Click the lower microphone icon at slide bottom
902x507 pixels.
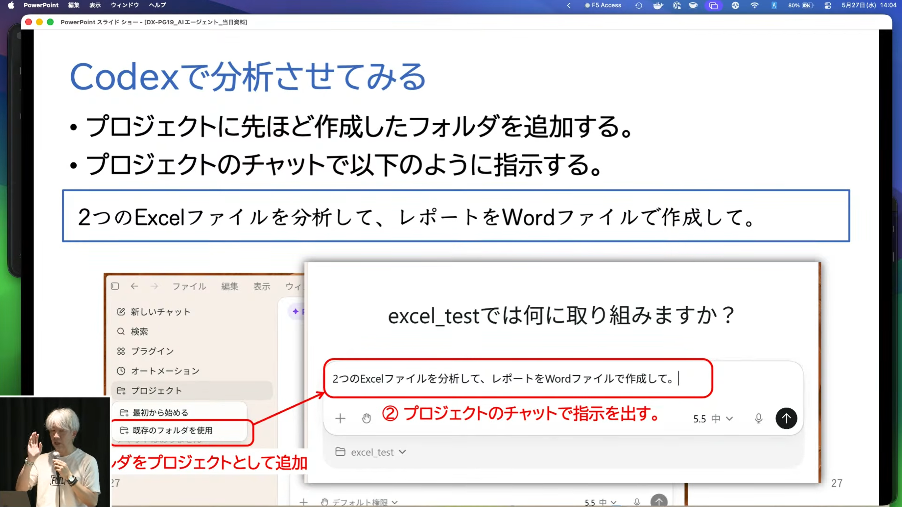point(637,502)
